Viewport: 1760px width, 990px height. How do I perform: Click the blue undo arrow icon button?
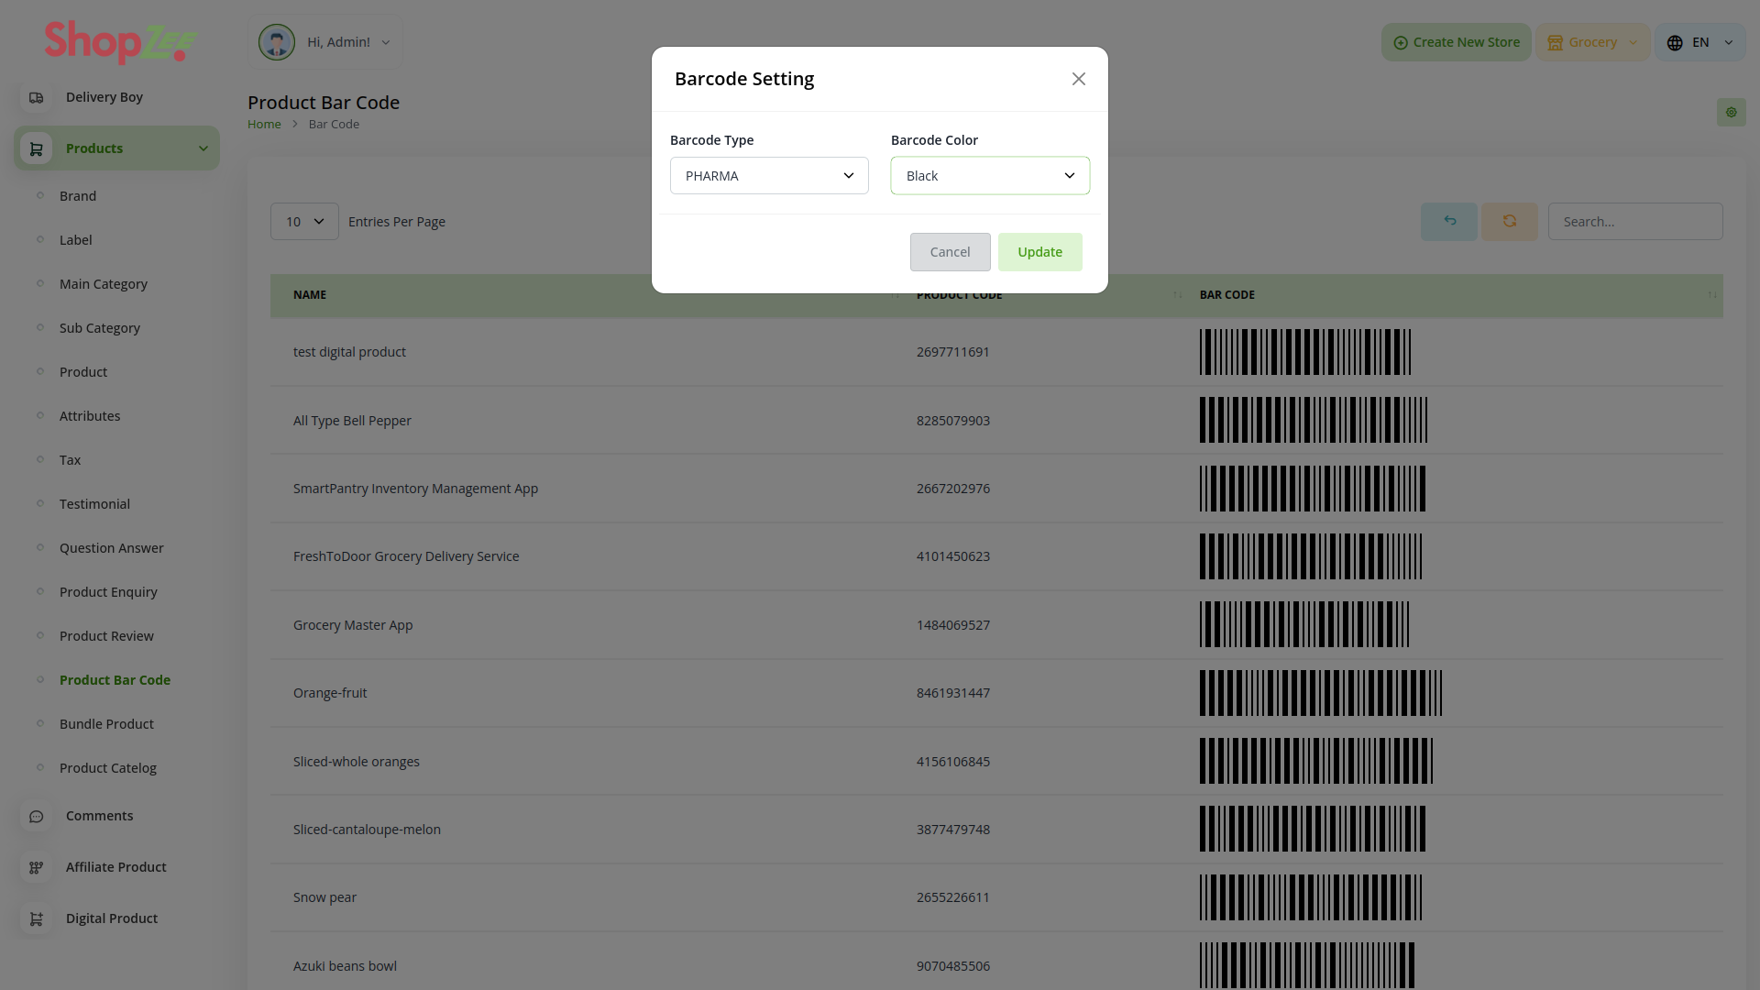[x=1449, y=222]
